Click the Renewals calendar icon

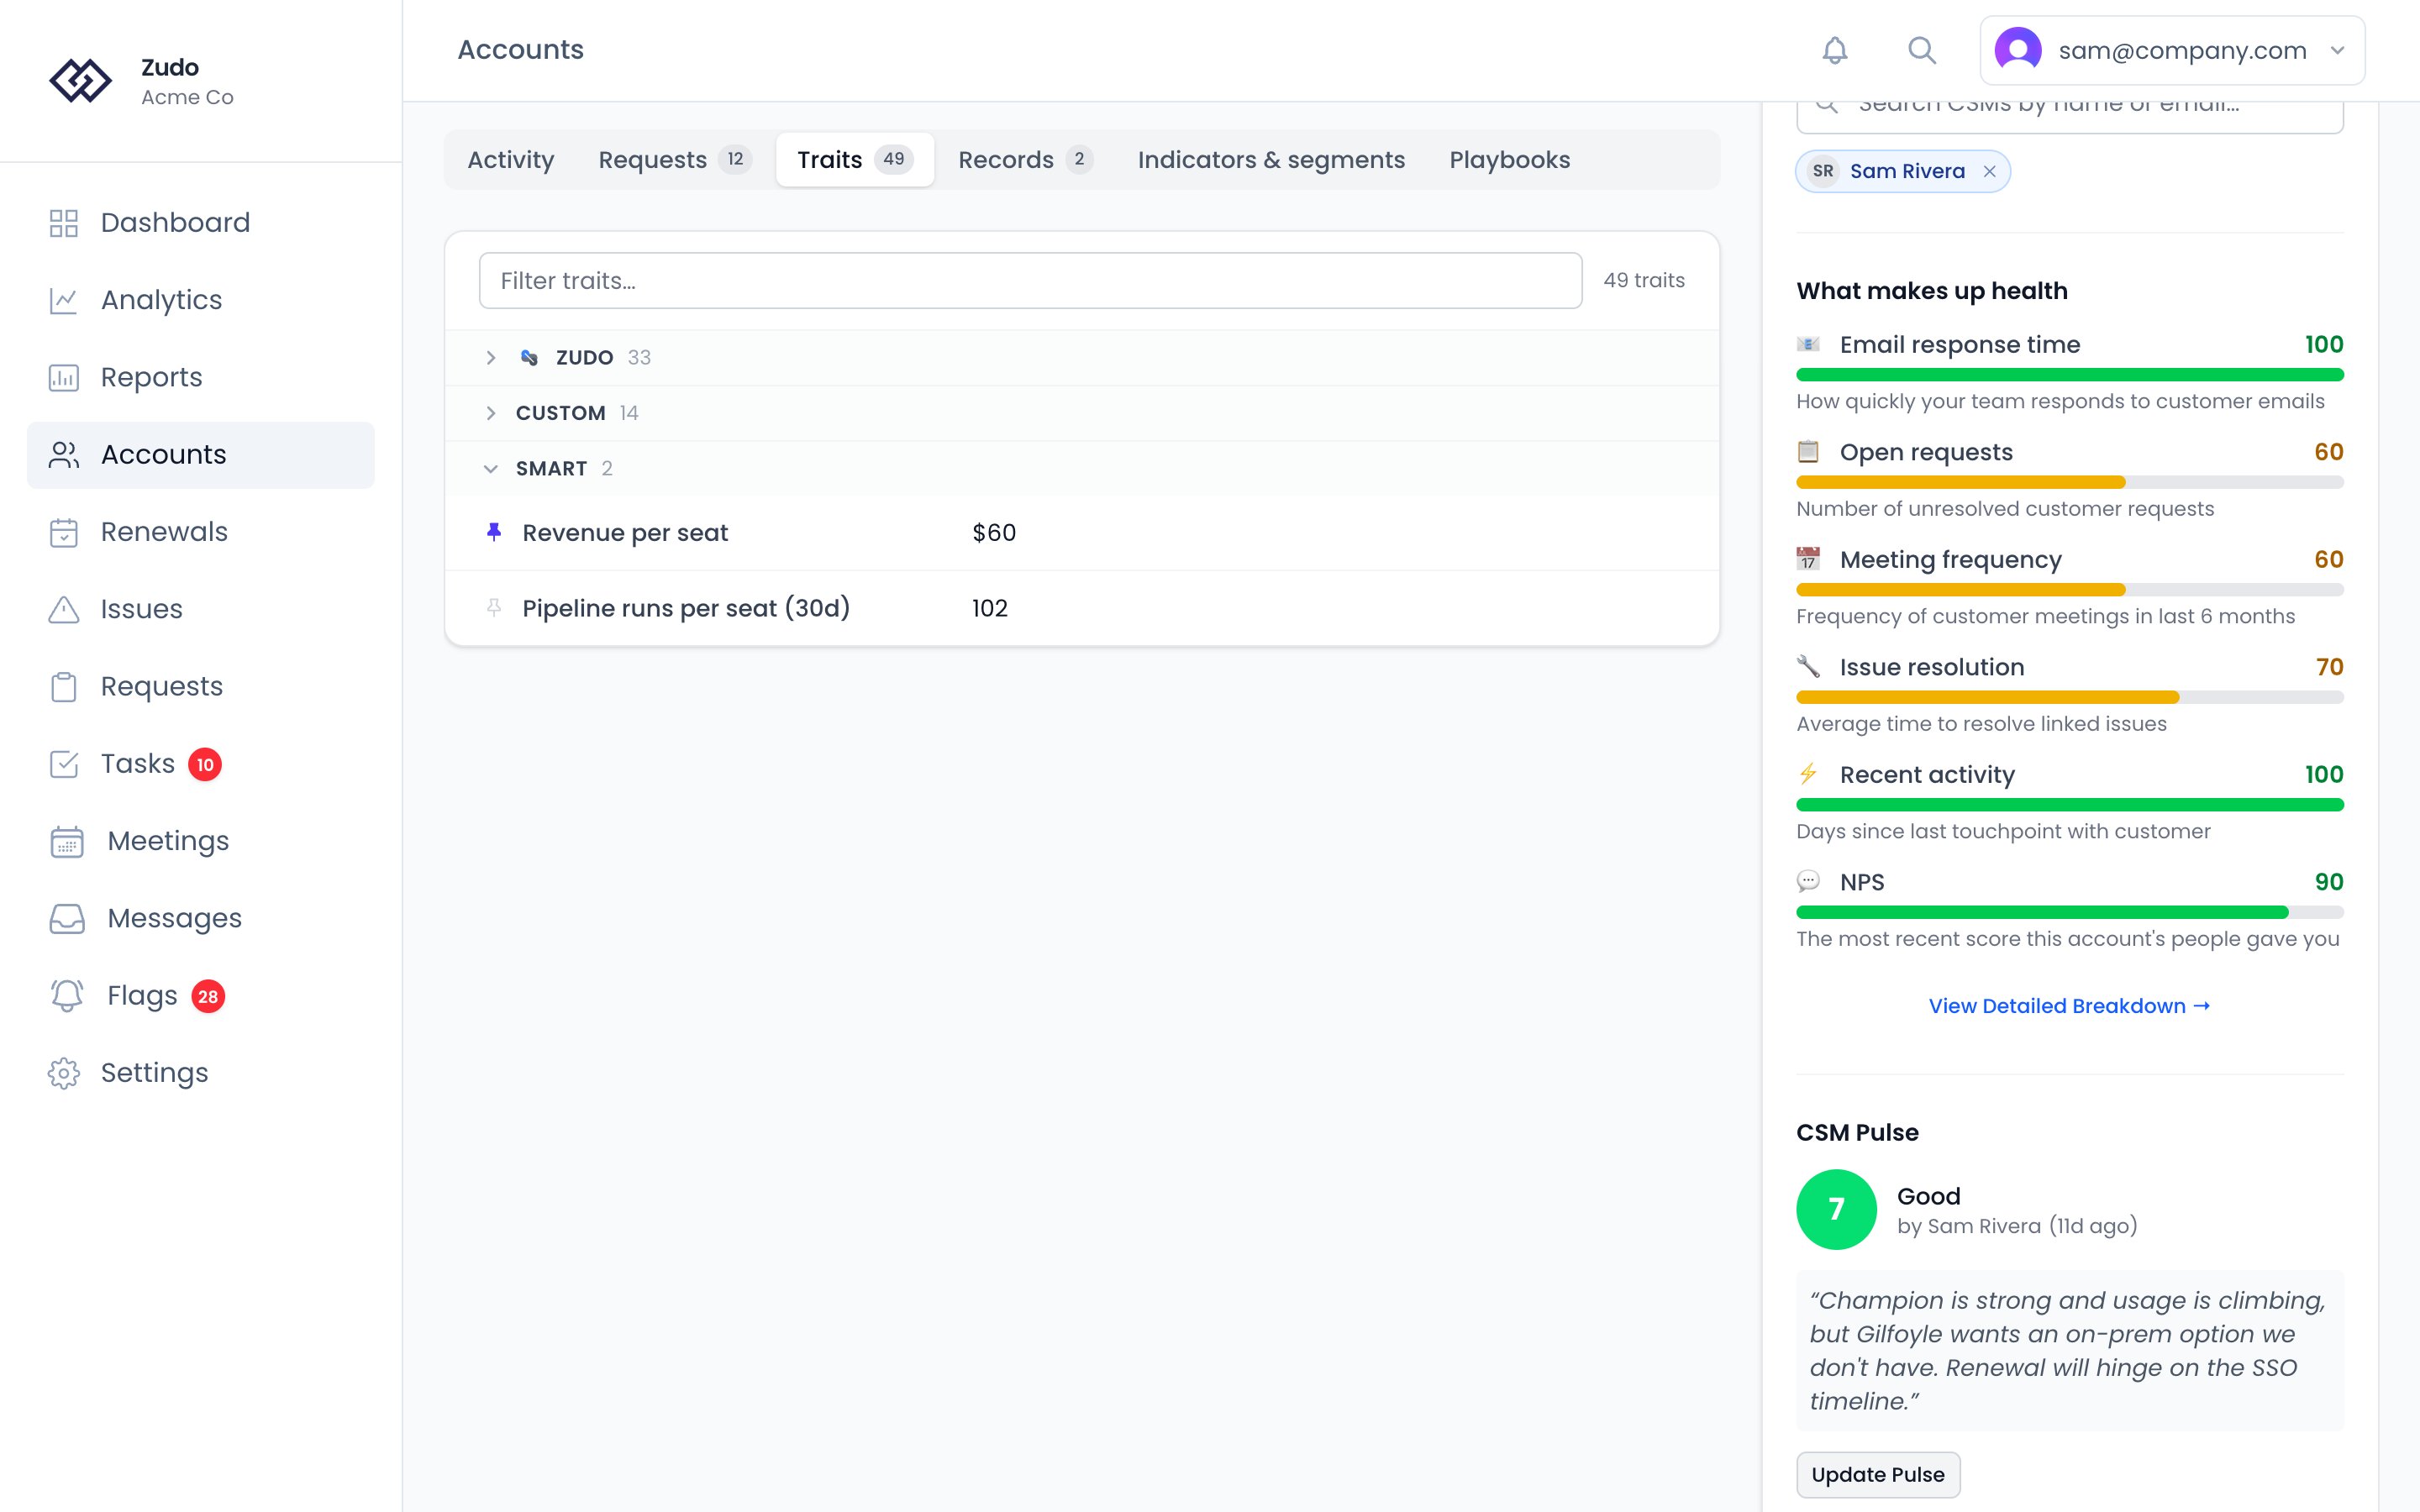pos(64,532)
